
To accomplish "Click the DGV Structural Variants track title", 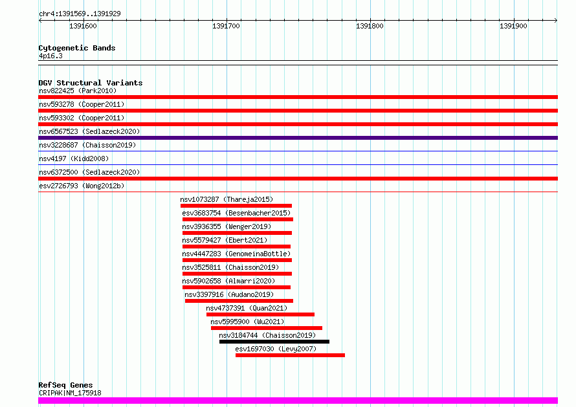I will pyautogui.click(x=91, y=83).
